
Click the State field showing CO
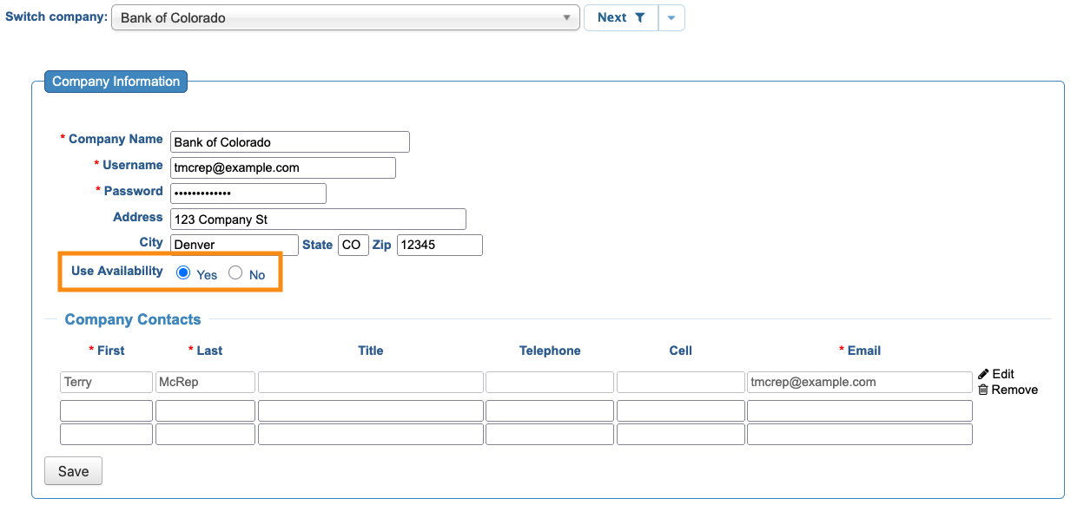(x=354, y=245)
